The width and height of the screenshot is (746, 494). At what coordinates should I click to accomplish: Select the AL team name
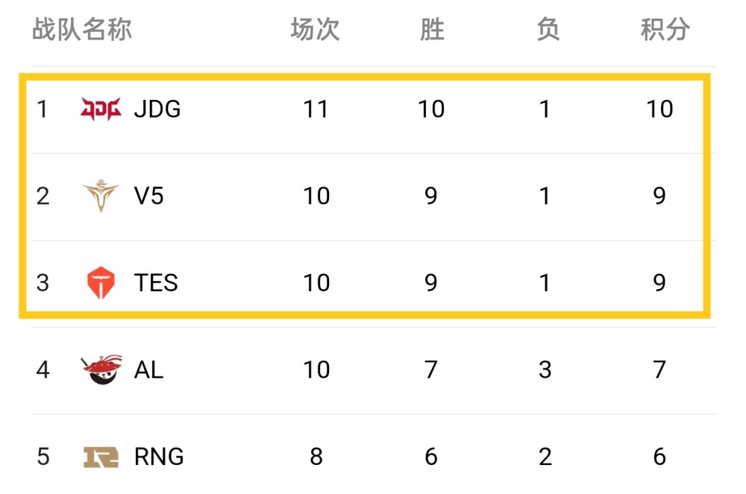[x=148, y=370]
